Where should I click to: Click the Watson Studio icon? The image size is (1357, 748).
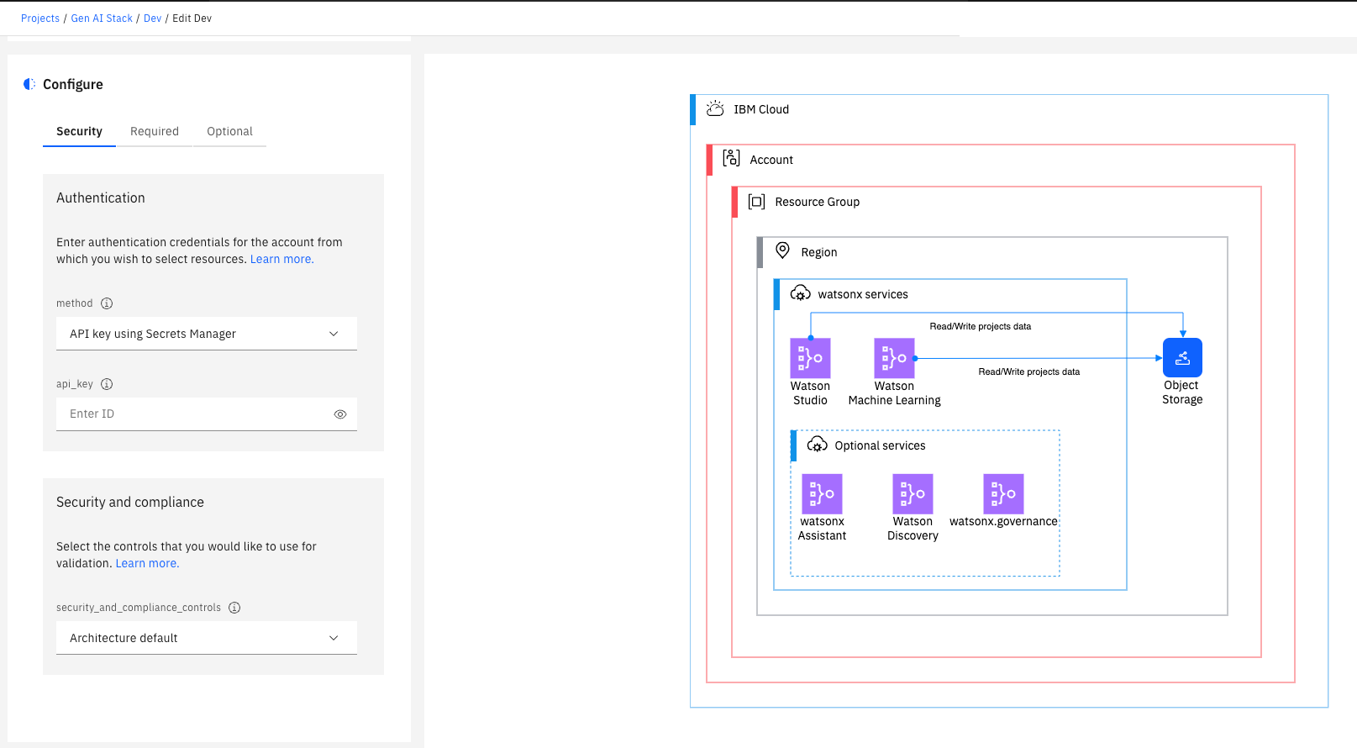810,358
